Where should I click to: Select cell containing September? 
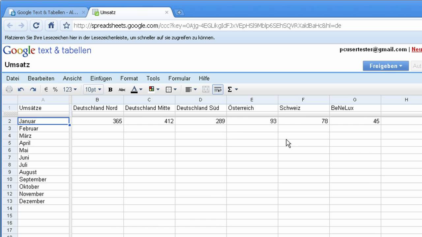44,179
